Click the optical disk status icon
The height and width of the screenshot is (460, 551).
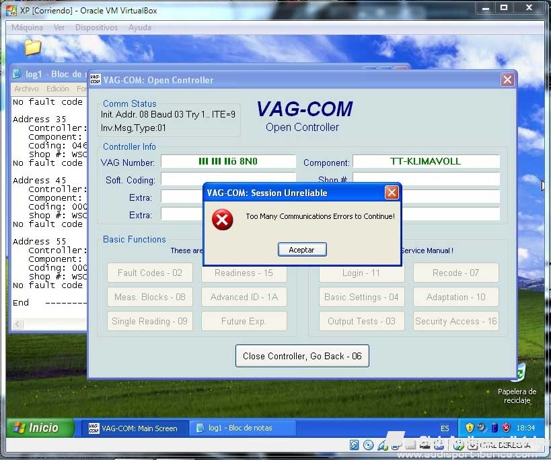[368, 445]
